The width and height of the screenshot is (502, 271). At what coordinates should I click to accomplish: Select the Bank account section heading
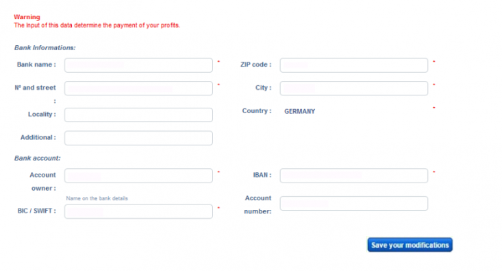(x=37, y=158)
